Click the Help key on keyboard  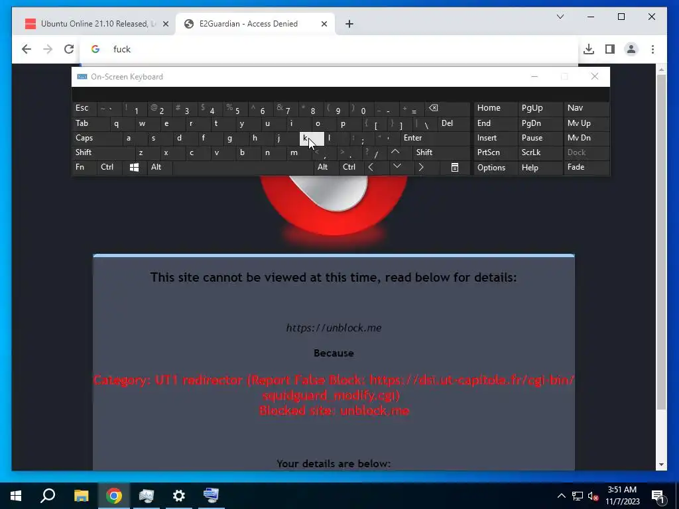[540, 168]
